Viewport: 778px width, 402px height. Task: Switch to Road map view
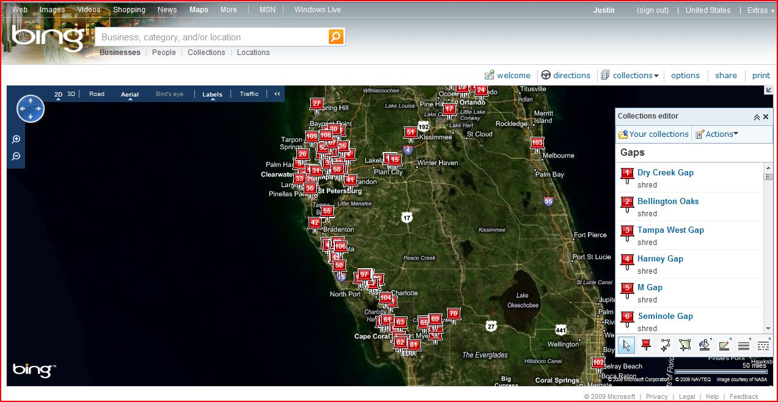click(97, 94)
